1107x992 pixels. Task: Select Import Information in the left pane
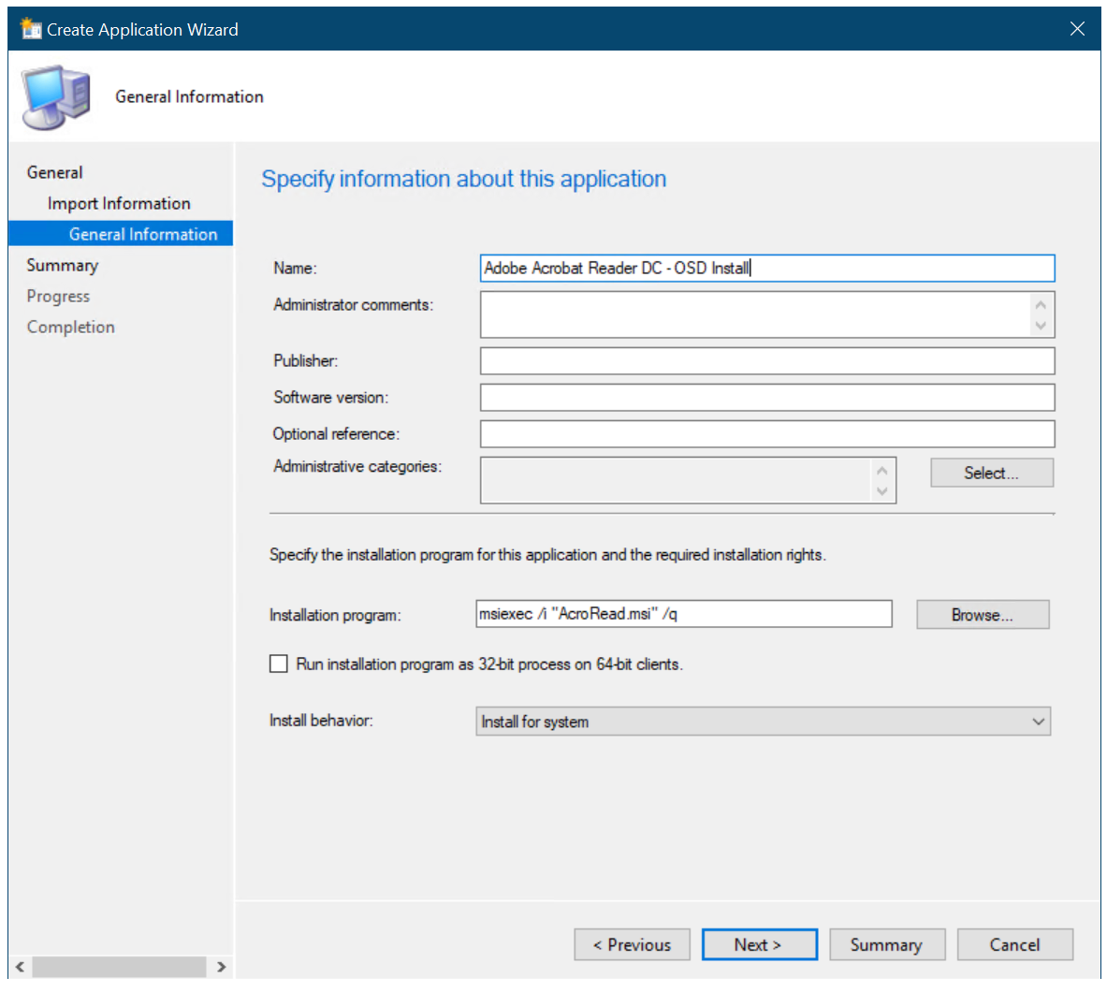pos(119,203)
